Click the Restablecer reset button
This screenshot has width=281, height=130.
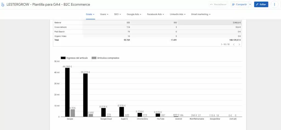[x=218, y=4]
